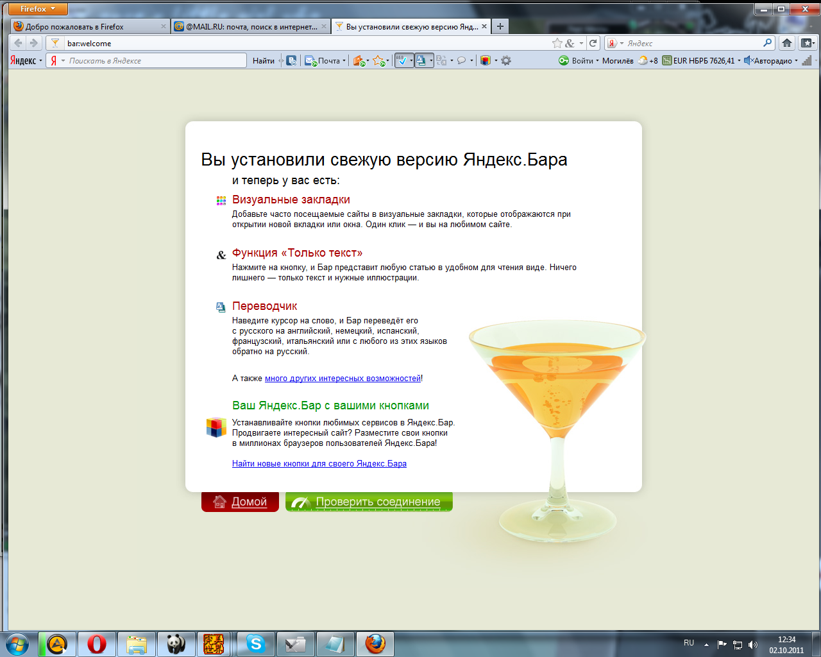
Task: Expand the address bar history dropdown arrow
Action: point(581,43)
